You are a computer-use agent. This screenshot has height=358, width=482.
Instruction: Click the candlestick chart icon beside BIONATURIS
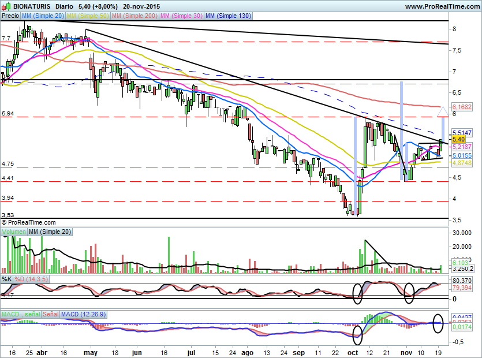pos(6,6)
